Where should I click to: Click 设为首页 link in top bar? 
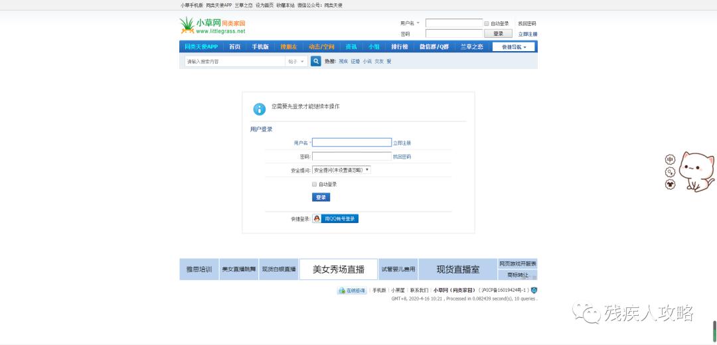(x=264, y=5)
